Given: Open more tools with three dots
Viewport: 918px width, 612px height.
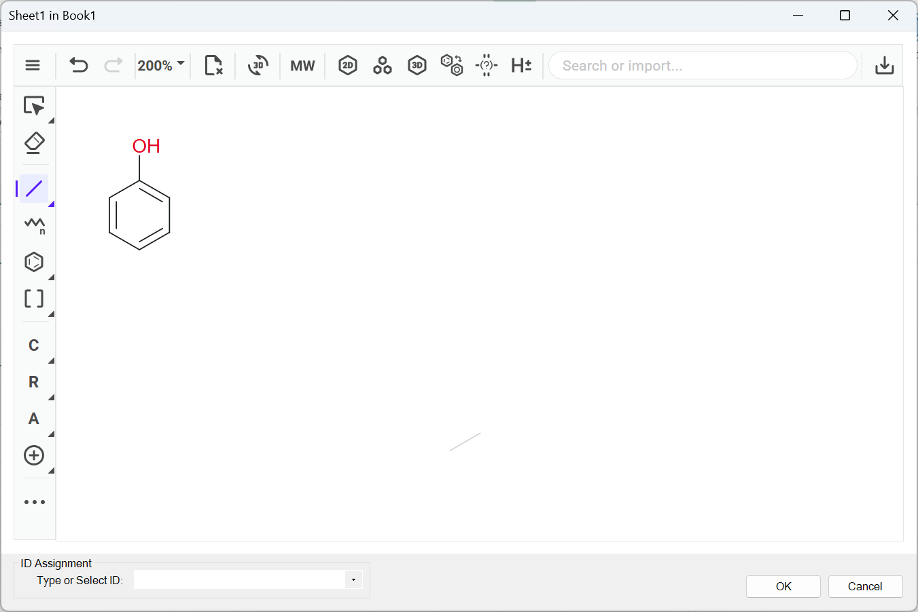Looking at the screenshot, I should point(34,502).
